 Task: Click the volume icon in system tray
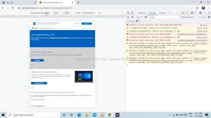[181, 115]
